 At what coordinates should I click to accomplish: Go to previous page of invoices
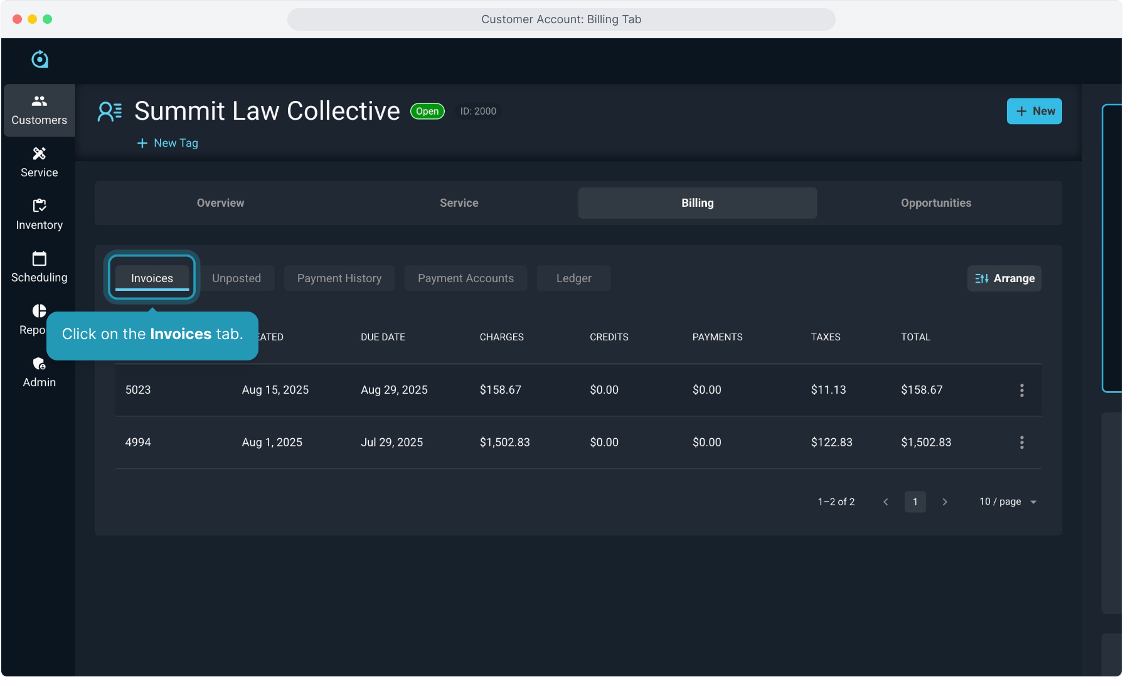click(x=885, y=501)
